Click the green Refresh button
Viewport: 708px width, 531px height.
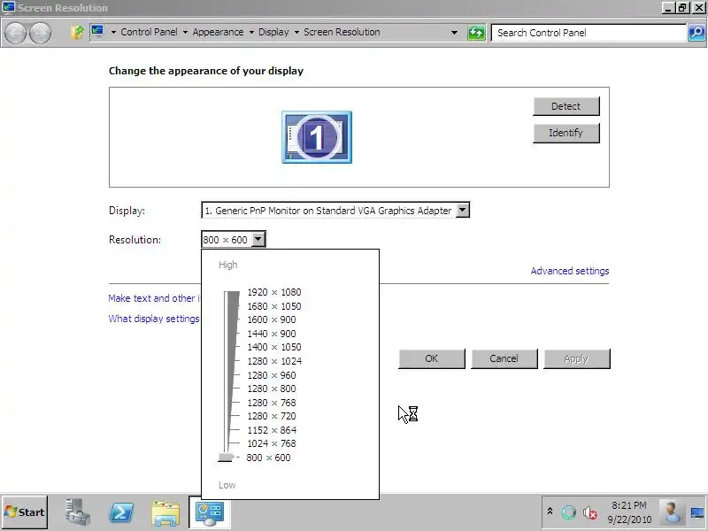(476, 33)
